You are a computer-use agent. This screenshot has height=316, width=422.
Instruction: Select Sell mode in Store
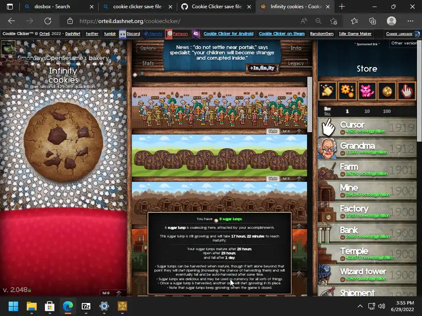click(327, 114)
